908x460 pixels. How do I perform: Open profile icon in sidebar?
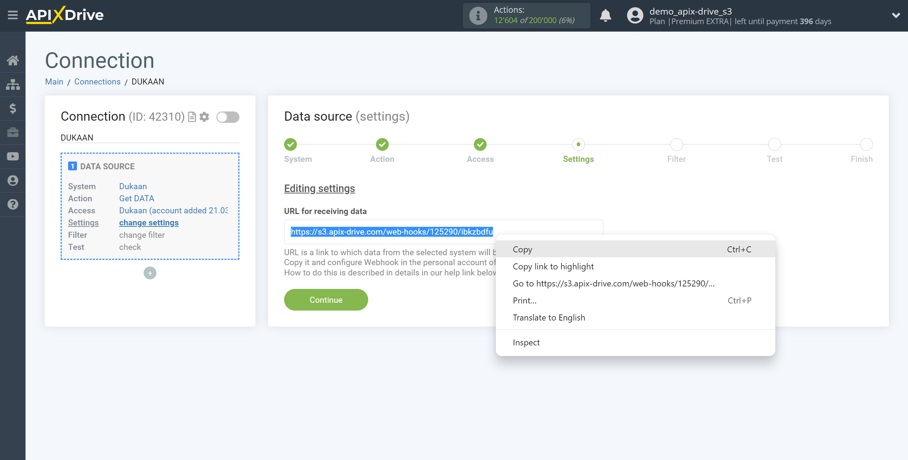(x=13, y=180)
